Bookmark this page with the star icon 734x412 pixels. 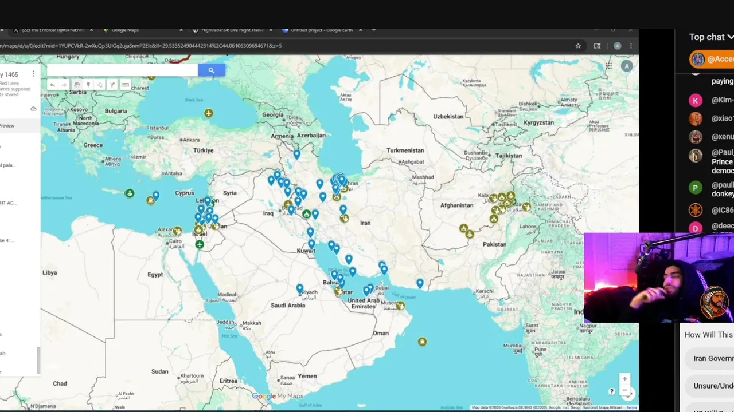pos(578,46)
